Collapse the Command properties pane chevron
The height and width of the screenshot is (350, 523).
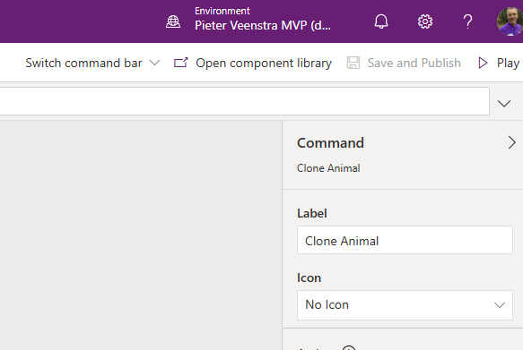point(511,142)
